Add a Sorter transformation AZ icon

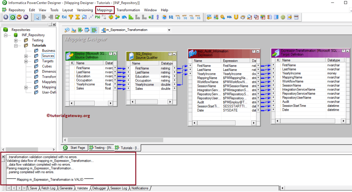coord(158,17)
